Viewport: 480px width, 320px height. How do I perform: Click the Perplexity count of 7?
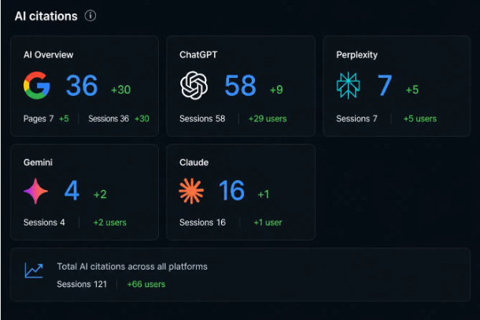pyautogui.click(x=385, y=86)
